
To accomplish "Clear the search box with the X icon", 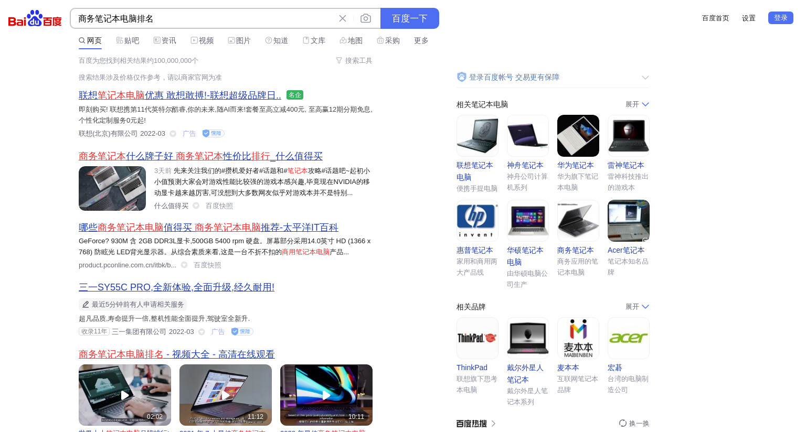I will point(343,18).
